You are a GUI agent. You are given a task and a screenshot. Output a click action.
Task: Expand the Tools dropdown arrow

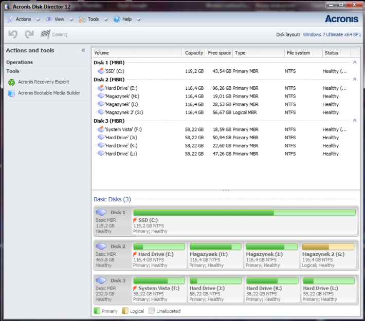(x=106, y=20)
